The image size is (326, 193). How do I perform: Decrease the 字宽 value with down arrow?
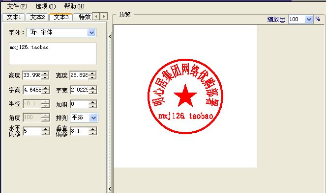pyautogui.click(x=93, y=92)
